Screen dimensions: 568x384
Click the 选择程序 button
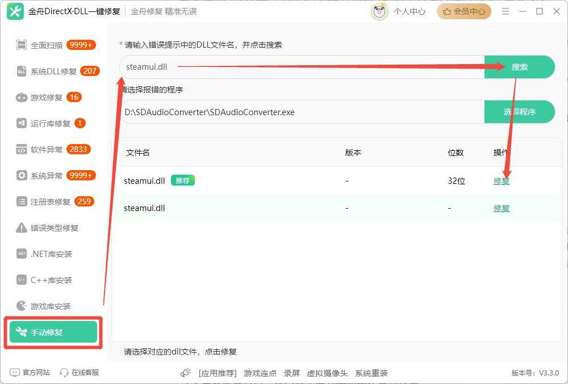click(x=520, y=112)
